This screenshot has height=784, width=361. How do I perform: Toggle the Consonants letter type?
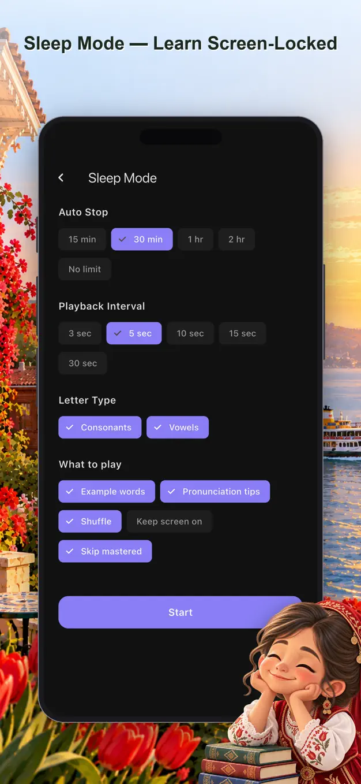[100, 428]
